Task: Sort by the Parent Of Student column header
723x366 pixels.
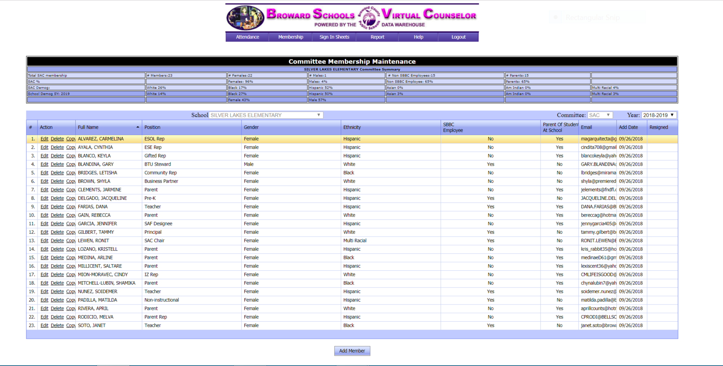Action: point(560,127)
